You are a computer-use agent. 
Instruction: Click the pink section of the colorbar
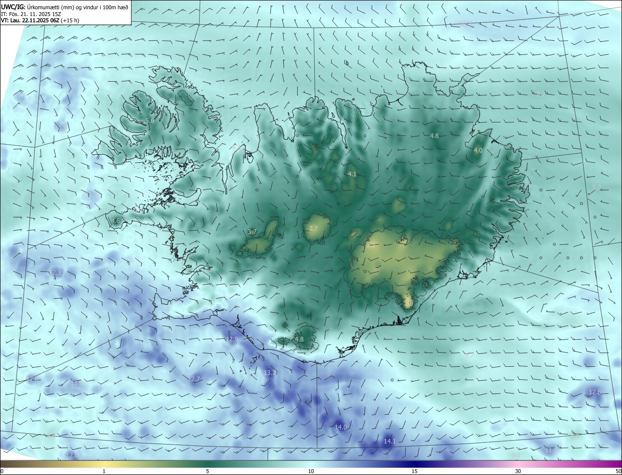pyautogui.click(x=518, y=464)
